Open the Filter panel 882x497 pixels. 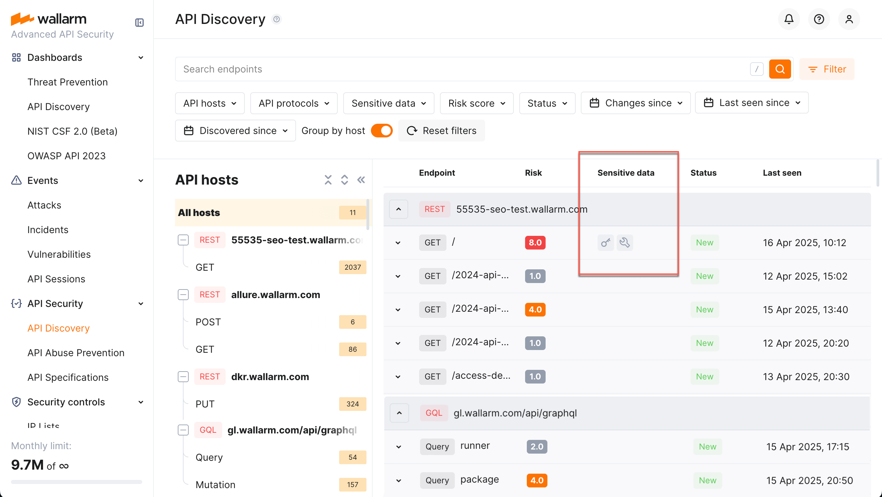(827, 69)
